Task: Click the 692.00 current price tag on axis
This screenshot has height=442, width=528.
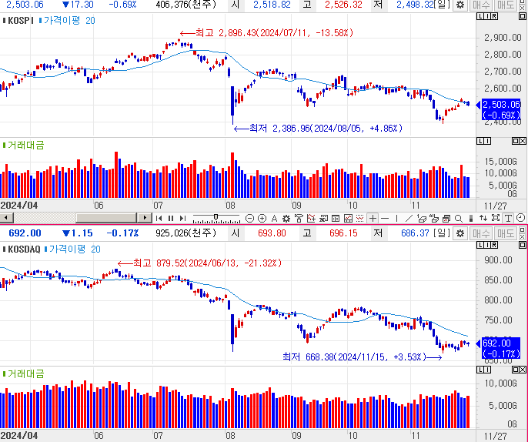Action: tap(501, 348)
